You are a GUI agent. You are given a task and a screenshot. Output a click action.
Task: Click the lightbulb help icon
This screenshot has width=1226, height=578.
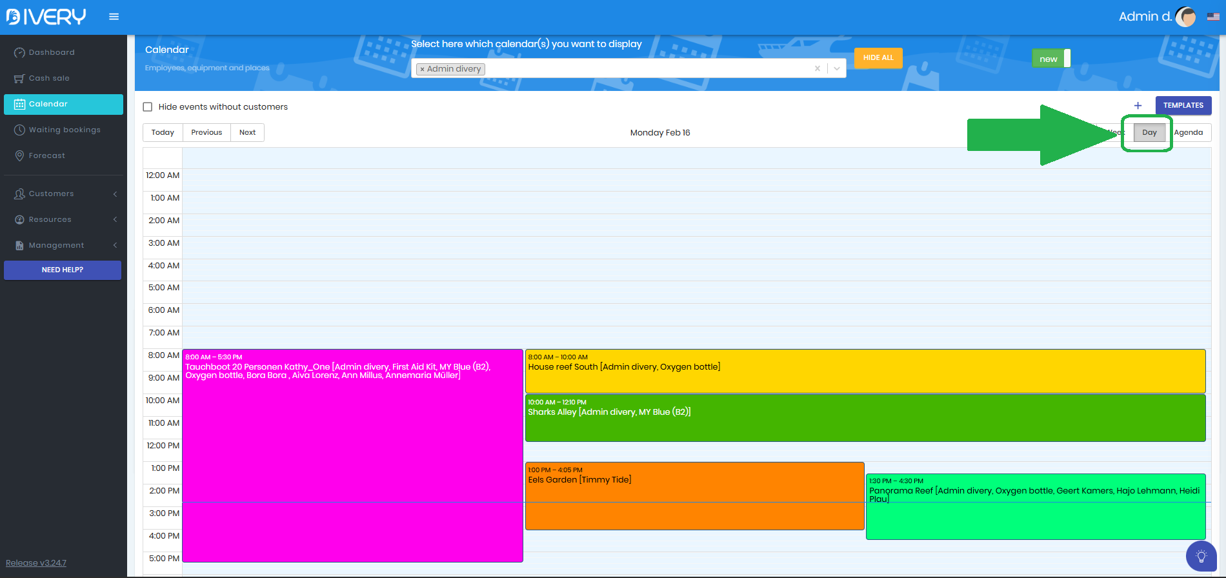click(x=1201, y=556)
